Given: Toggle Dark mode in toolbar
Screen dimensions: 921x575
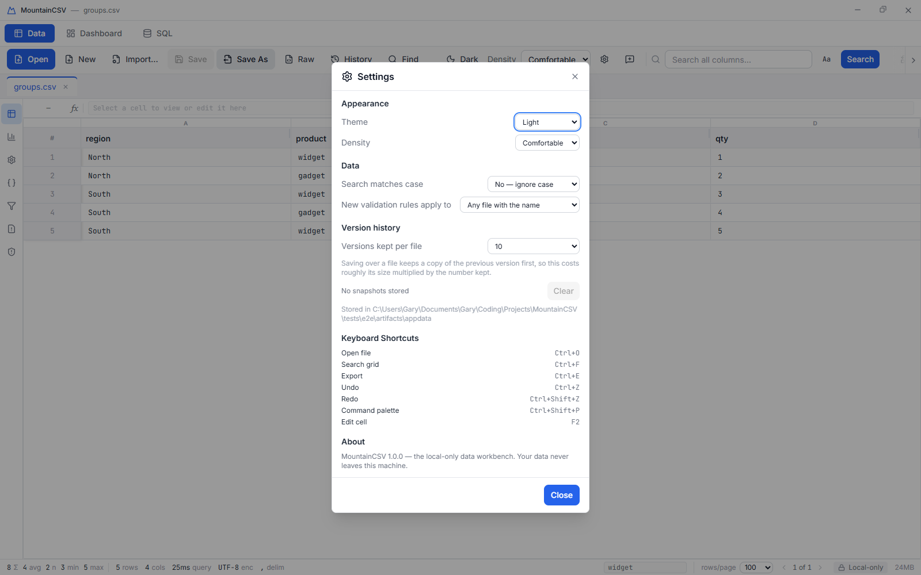Looking at the screenshot, I should pyautogui.click(x=462, y=59).
